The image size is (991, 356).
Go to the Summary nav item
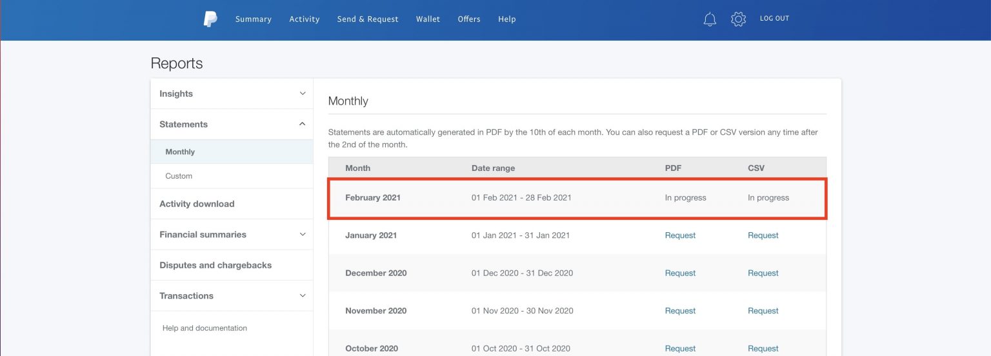(x=253, y=19)
